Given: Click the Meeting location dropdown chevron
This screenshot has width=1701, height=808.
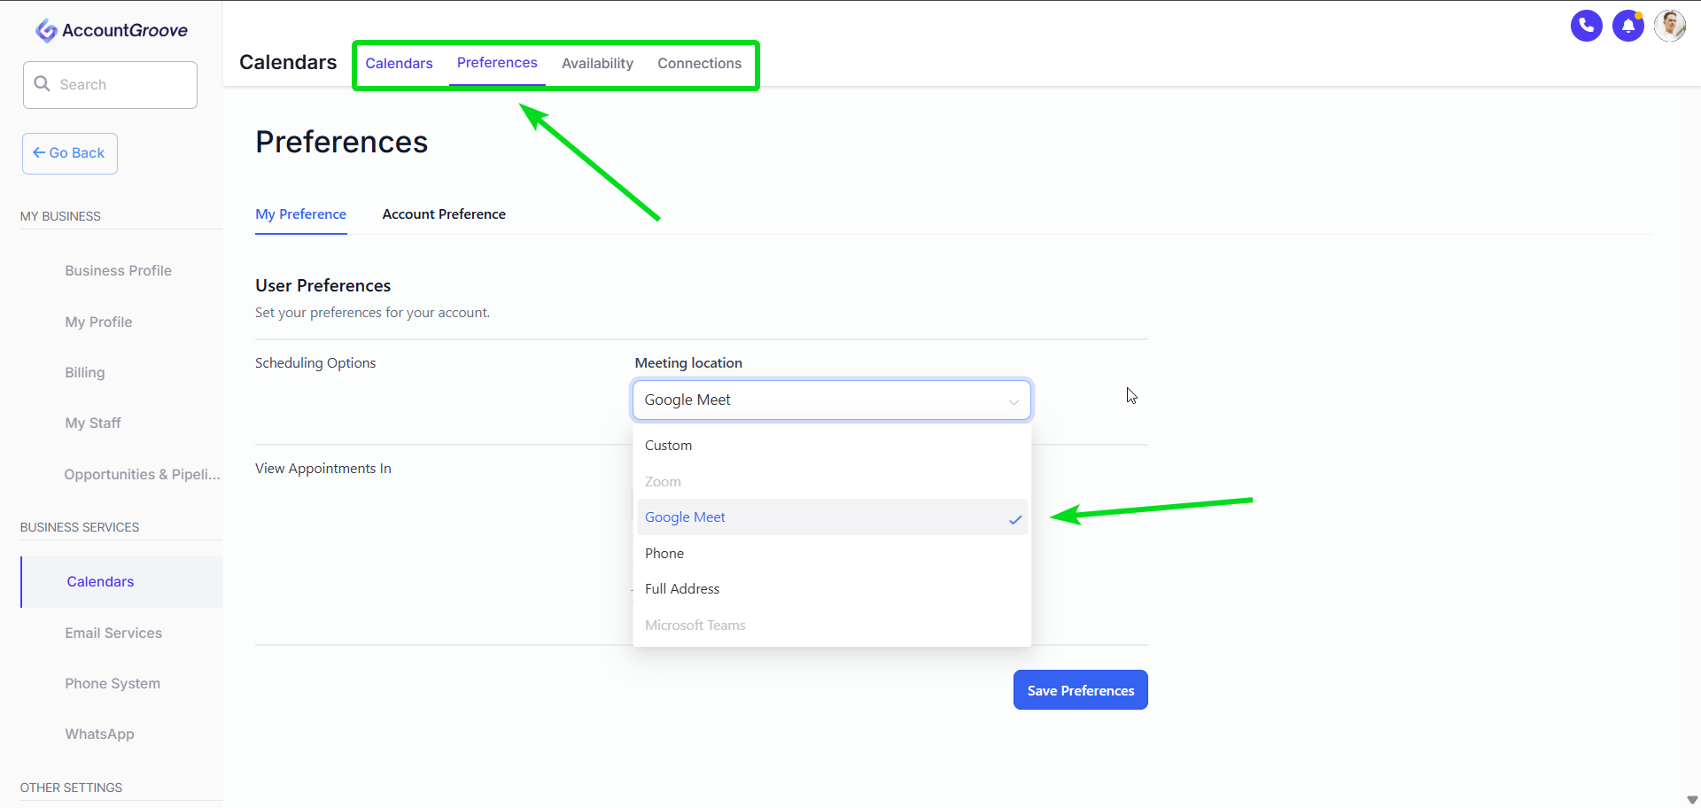Looking at the screenshot, I should pyautogui.click(x=1014, y=401).
